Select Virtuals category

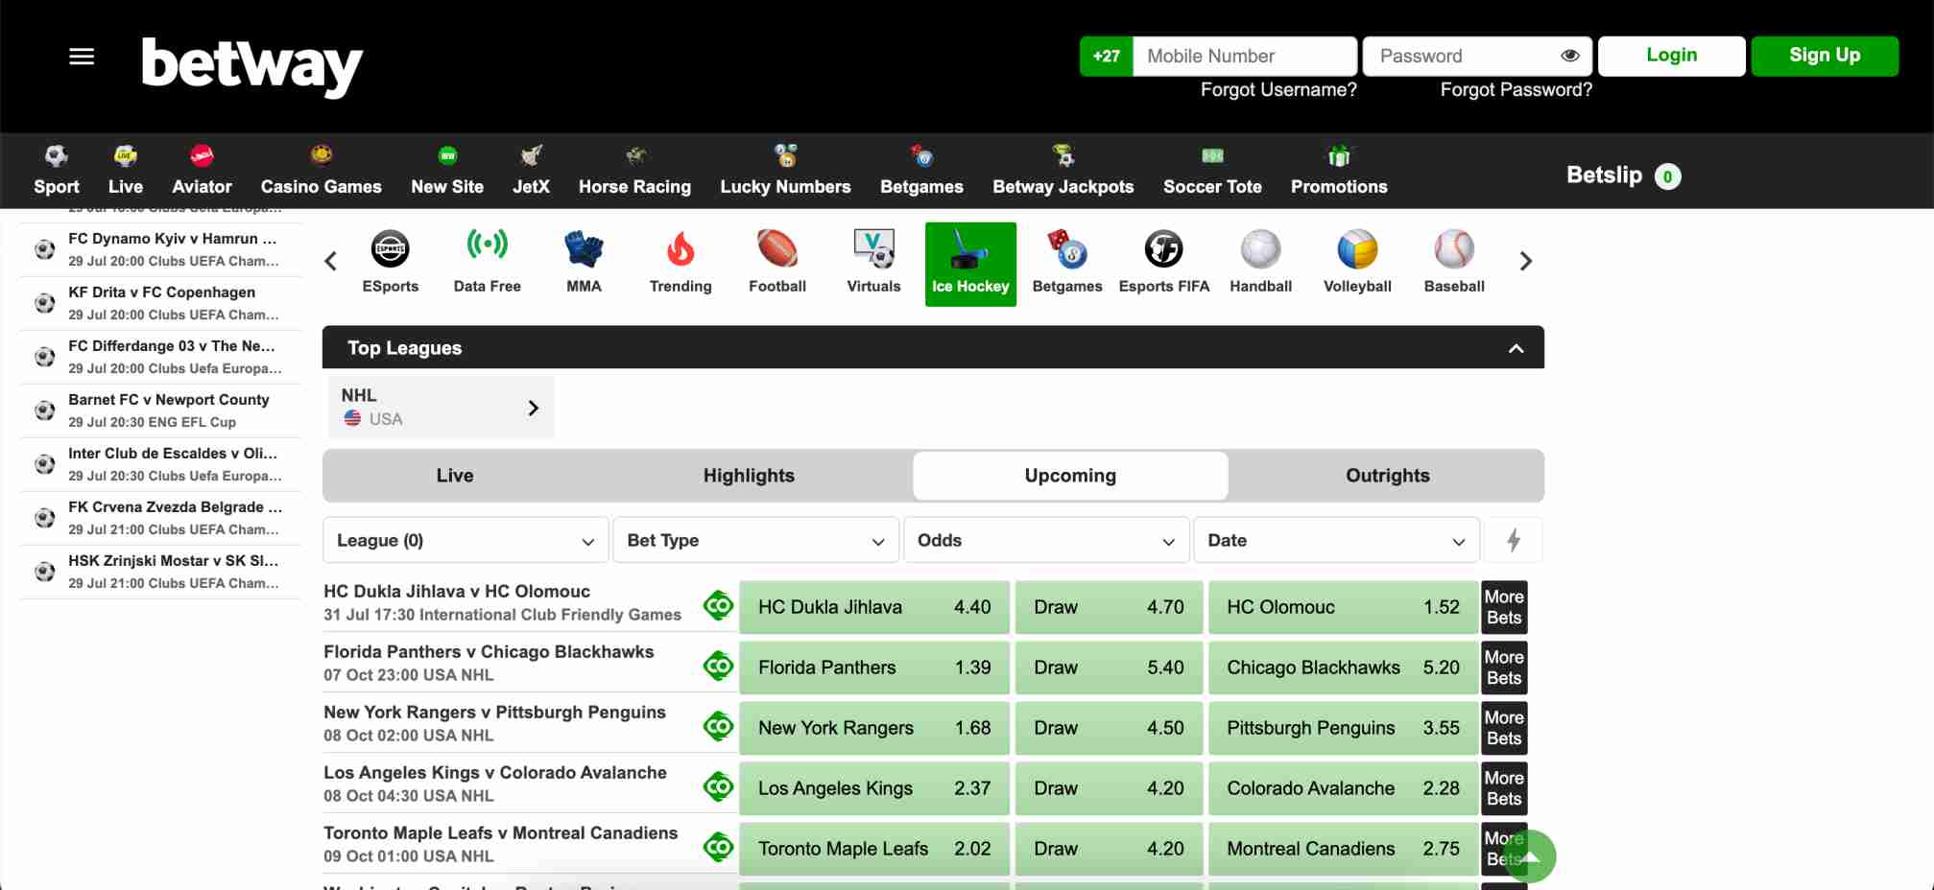coord(874,264)
